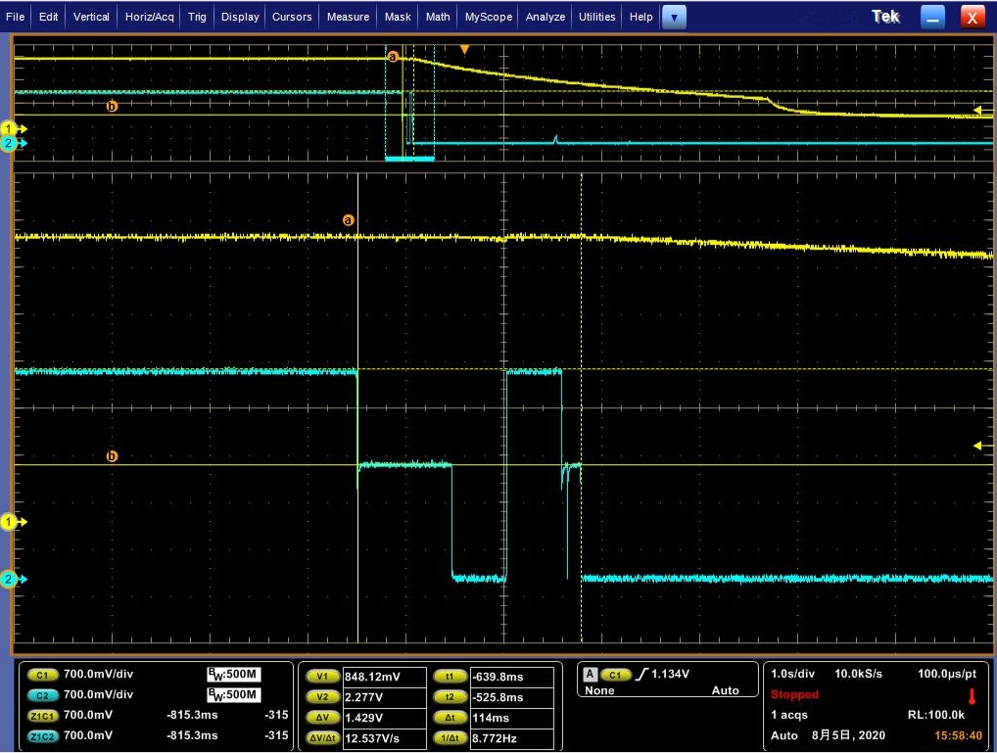The width and height of the screenshot is (997, 753).
Task: Click the V1 cursor readout badge
Action: (x=322, y=677)
